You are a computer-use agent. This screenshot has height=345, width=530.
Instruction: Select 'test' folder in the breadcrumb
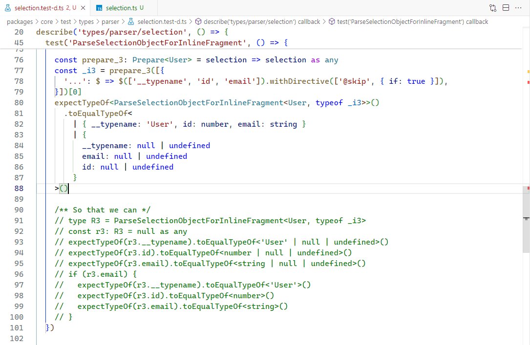point(66,21)
